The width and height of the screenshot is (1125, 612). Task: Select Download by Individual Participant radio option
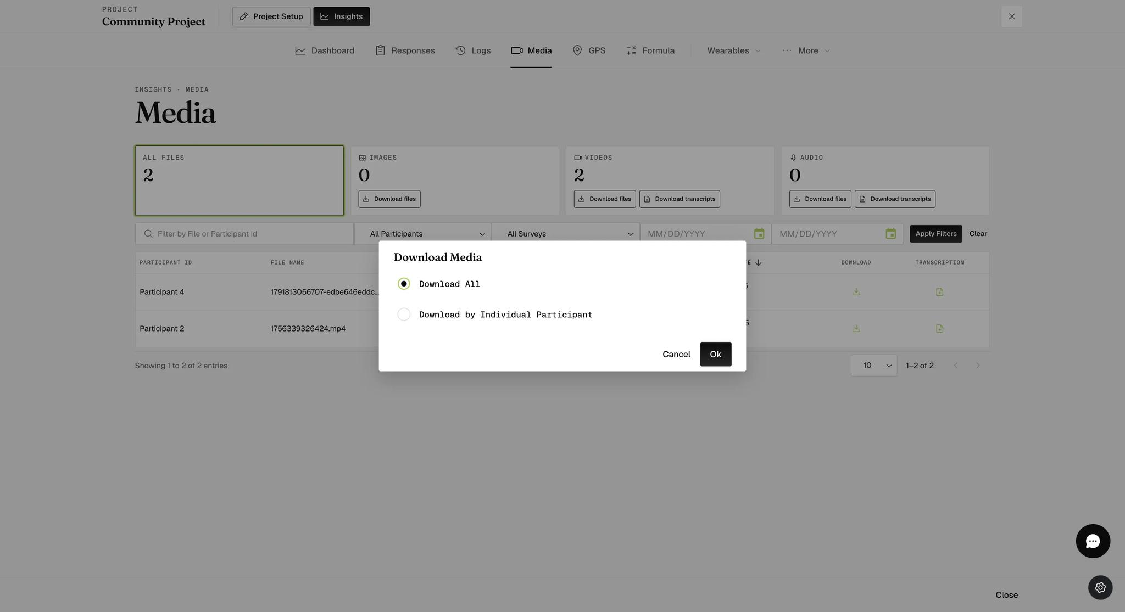pyautogui.click(x=404, y=315)
